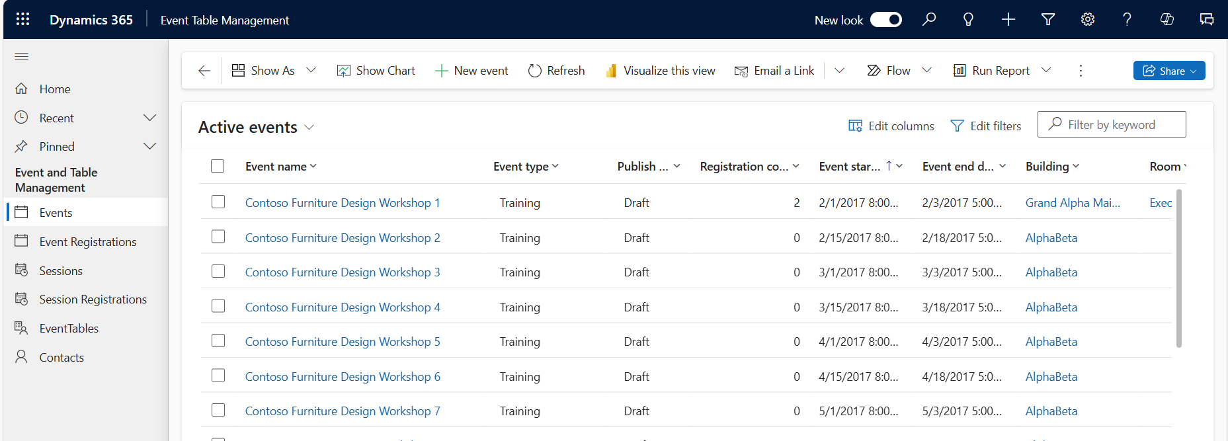Open the Dynamics 365 app launcher grid

click(x=22, y=19)
